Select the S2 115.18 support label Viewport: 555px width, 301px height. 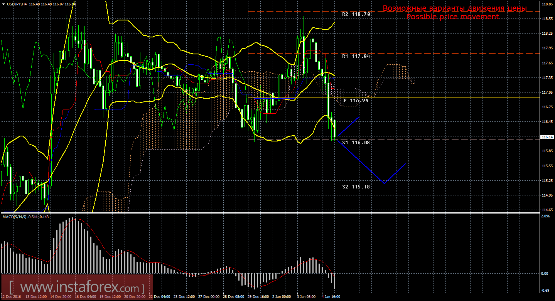point(356,187)
